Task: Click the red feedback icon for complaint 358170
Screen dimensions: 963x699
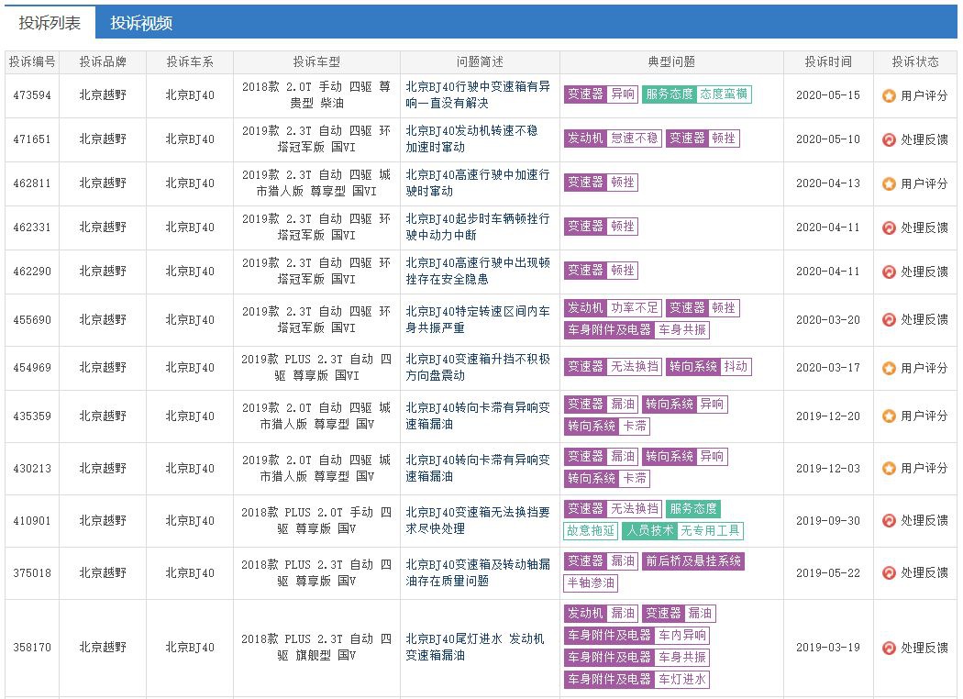Action: click(x=889, y=648)
